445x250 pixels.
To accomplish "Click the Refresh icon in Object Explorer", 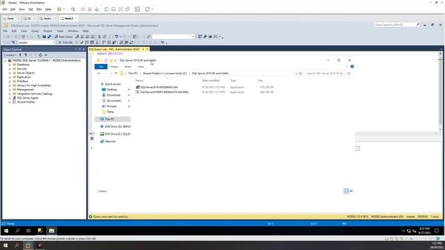I will [40, 55].
